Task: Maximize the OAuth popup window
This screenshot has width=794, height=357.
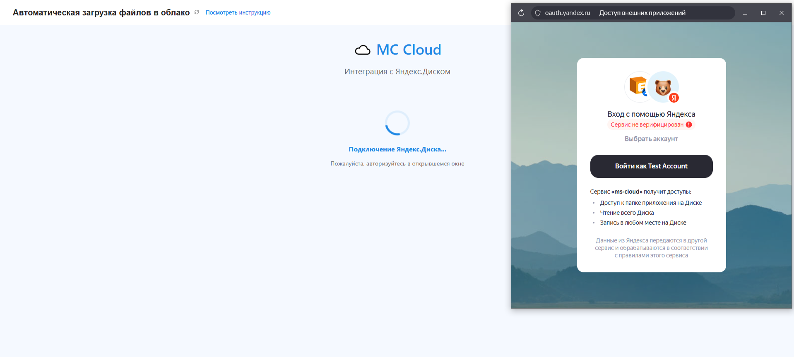Action: (x=763, y=13)
